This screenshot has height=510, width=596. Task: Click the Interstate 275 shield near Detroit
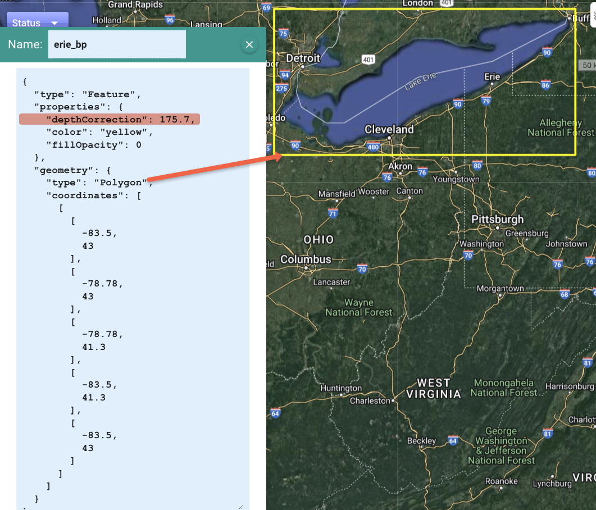tap(282, 88)
